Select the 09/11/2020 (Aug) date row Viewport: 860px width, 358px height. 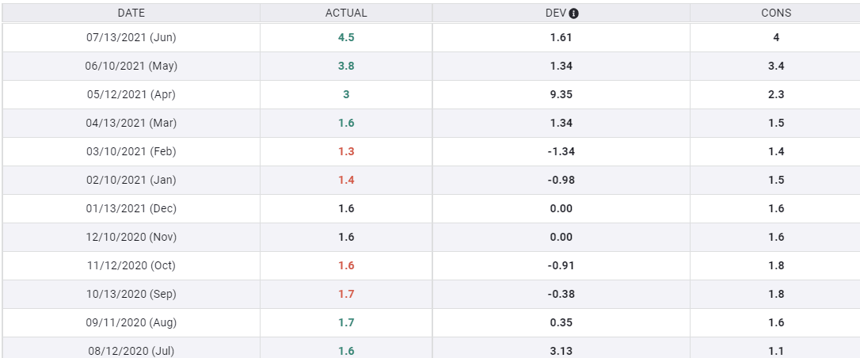click(x=131, y=322)
